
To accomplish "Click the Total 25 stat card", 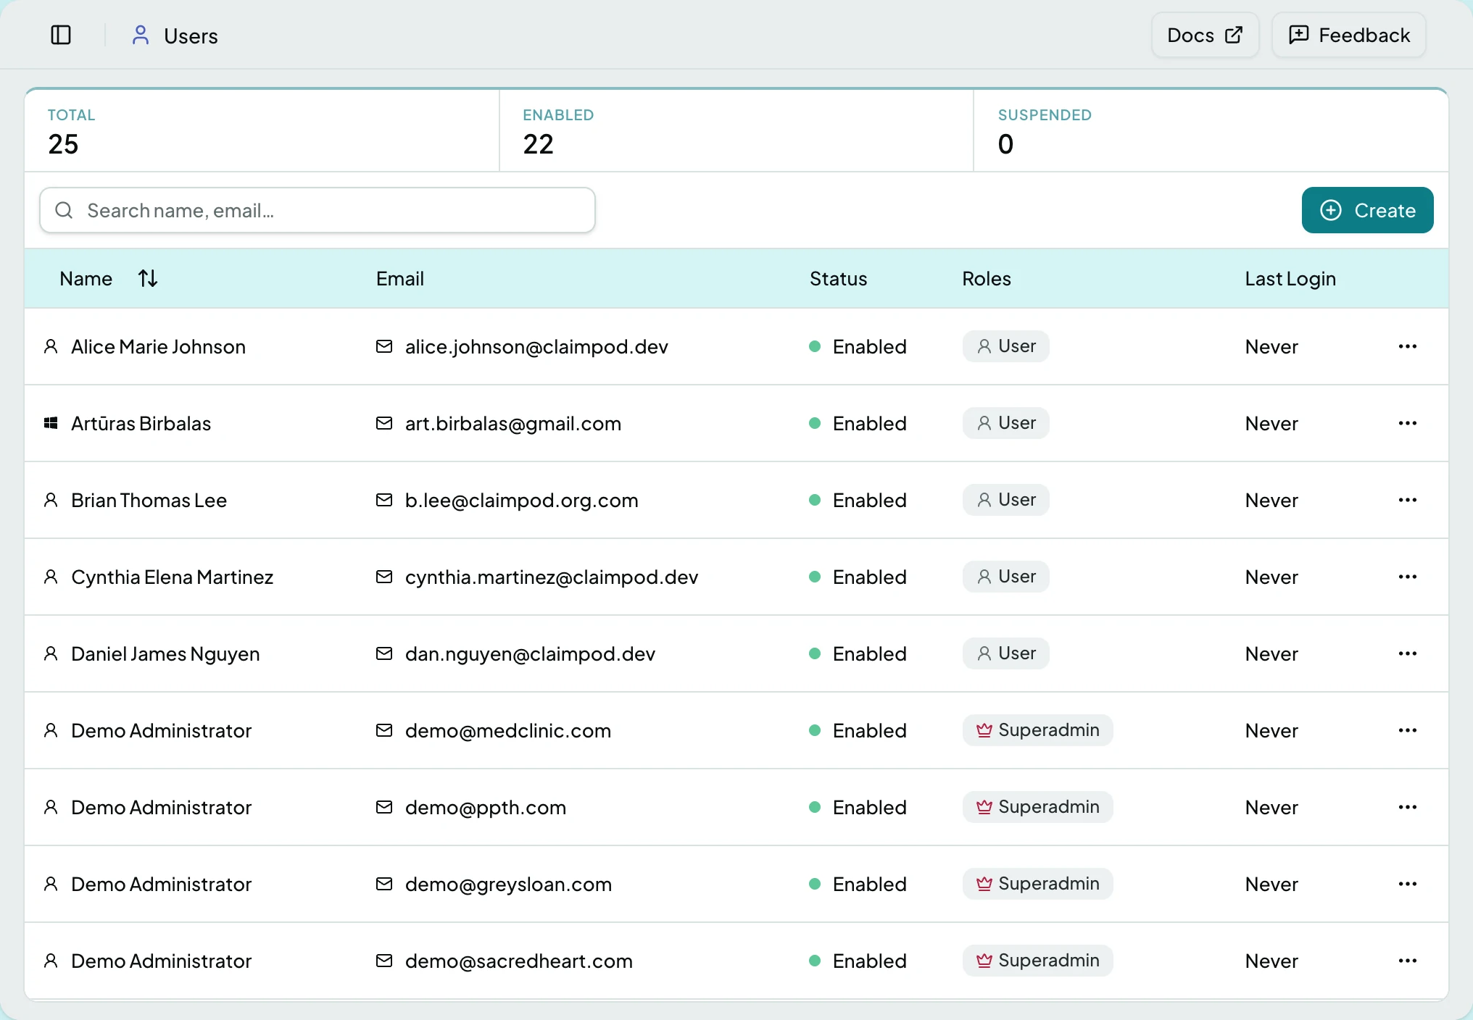I will 262,131.
